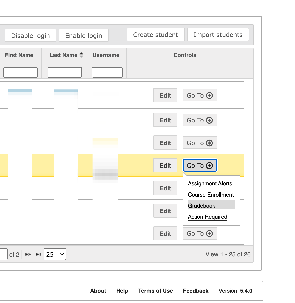This screenshot has height=303, width=295.
Task: Sort by Last Name using the sort arrows
Action: pyautogui.click(x=81, y=55)
